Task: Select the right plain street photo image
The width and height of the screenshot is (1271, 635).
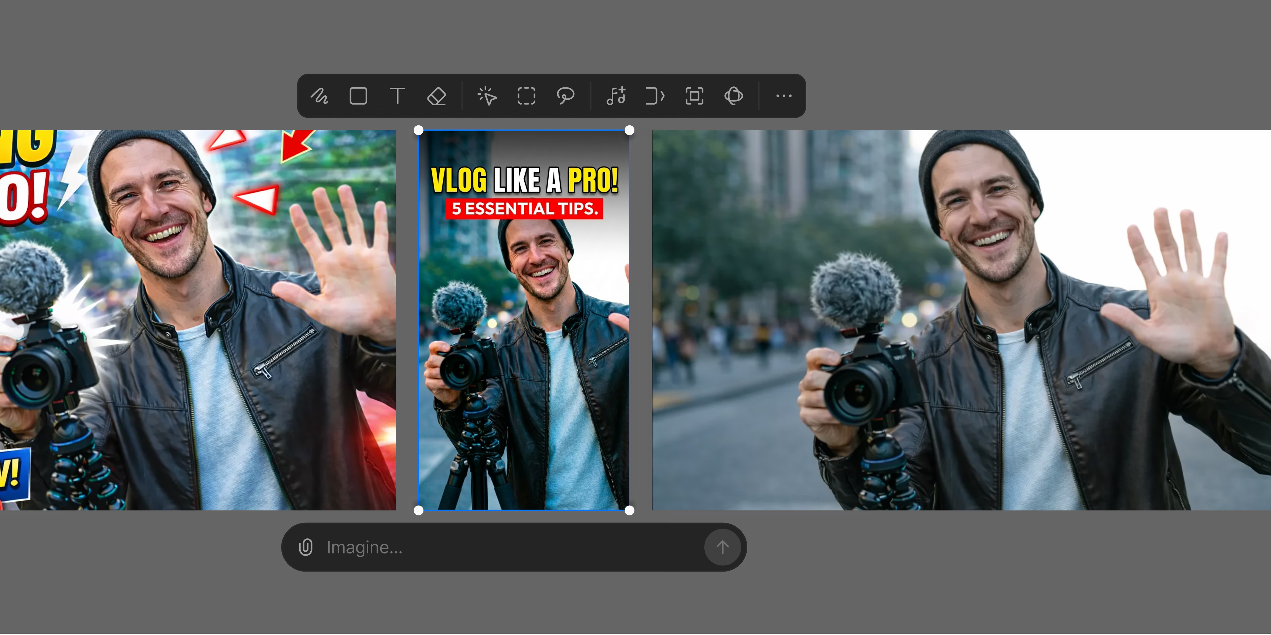Action: point(962,320)
